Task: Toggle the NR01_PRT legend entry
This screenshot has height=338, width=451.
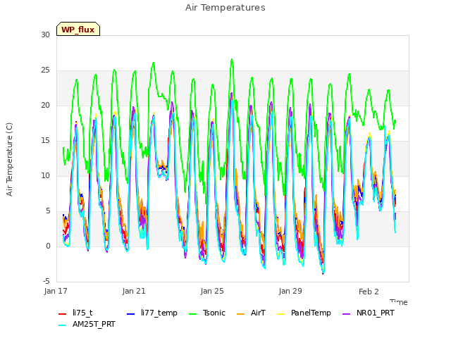Action: (x=369, y=313)
